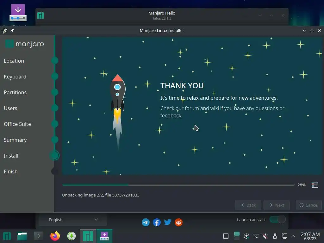Click the installation progress bar
The height and width of the screenshot is (243, 324).
[x=178, y=185]
